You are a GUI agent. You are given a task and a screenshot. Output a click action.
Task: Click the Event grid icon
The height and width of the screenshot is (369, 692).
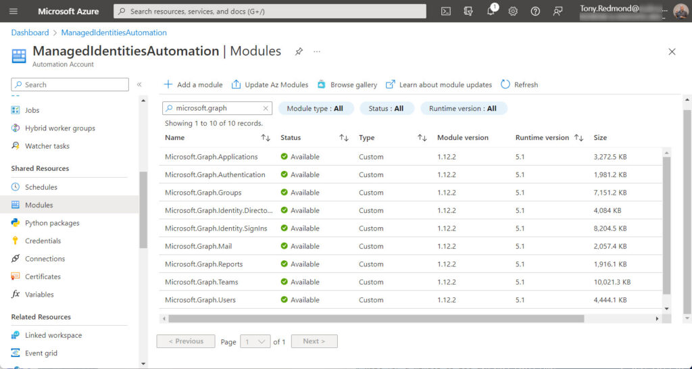point(16,353)
